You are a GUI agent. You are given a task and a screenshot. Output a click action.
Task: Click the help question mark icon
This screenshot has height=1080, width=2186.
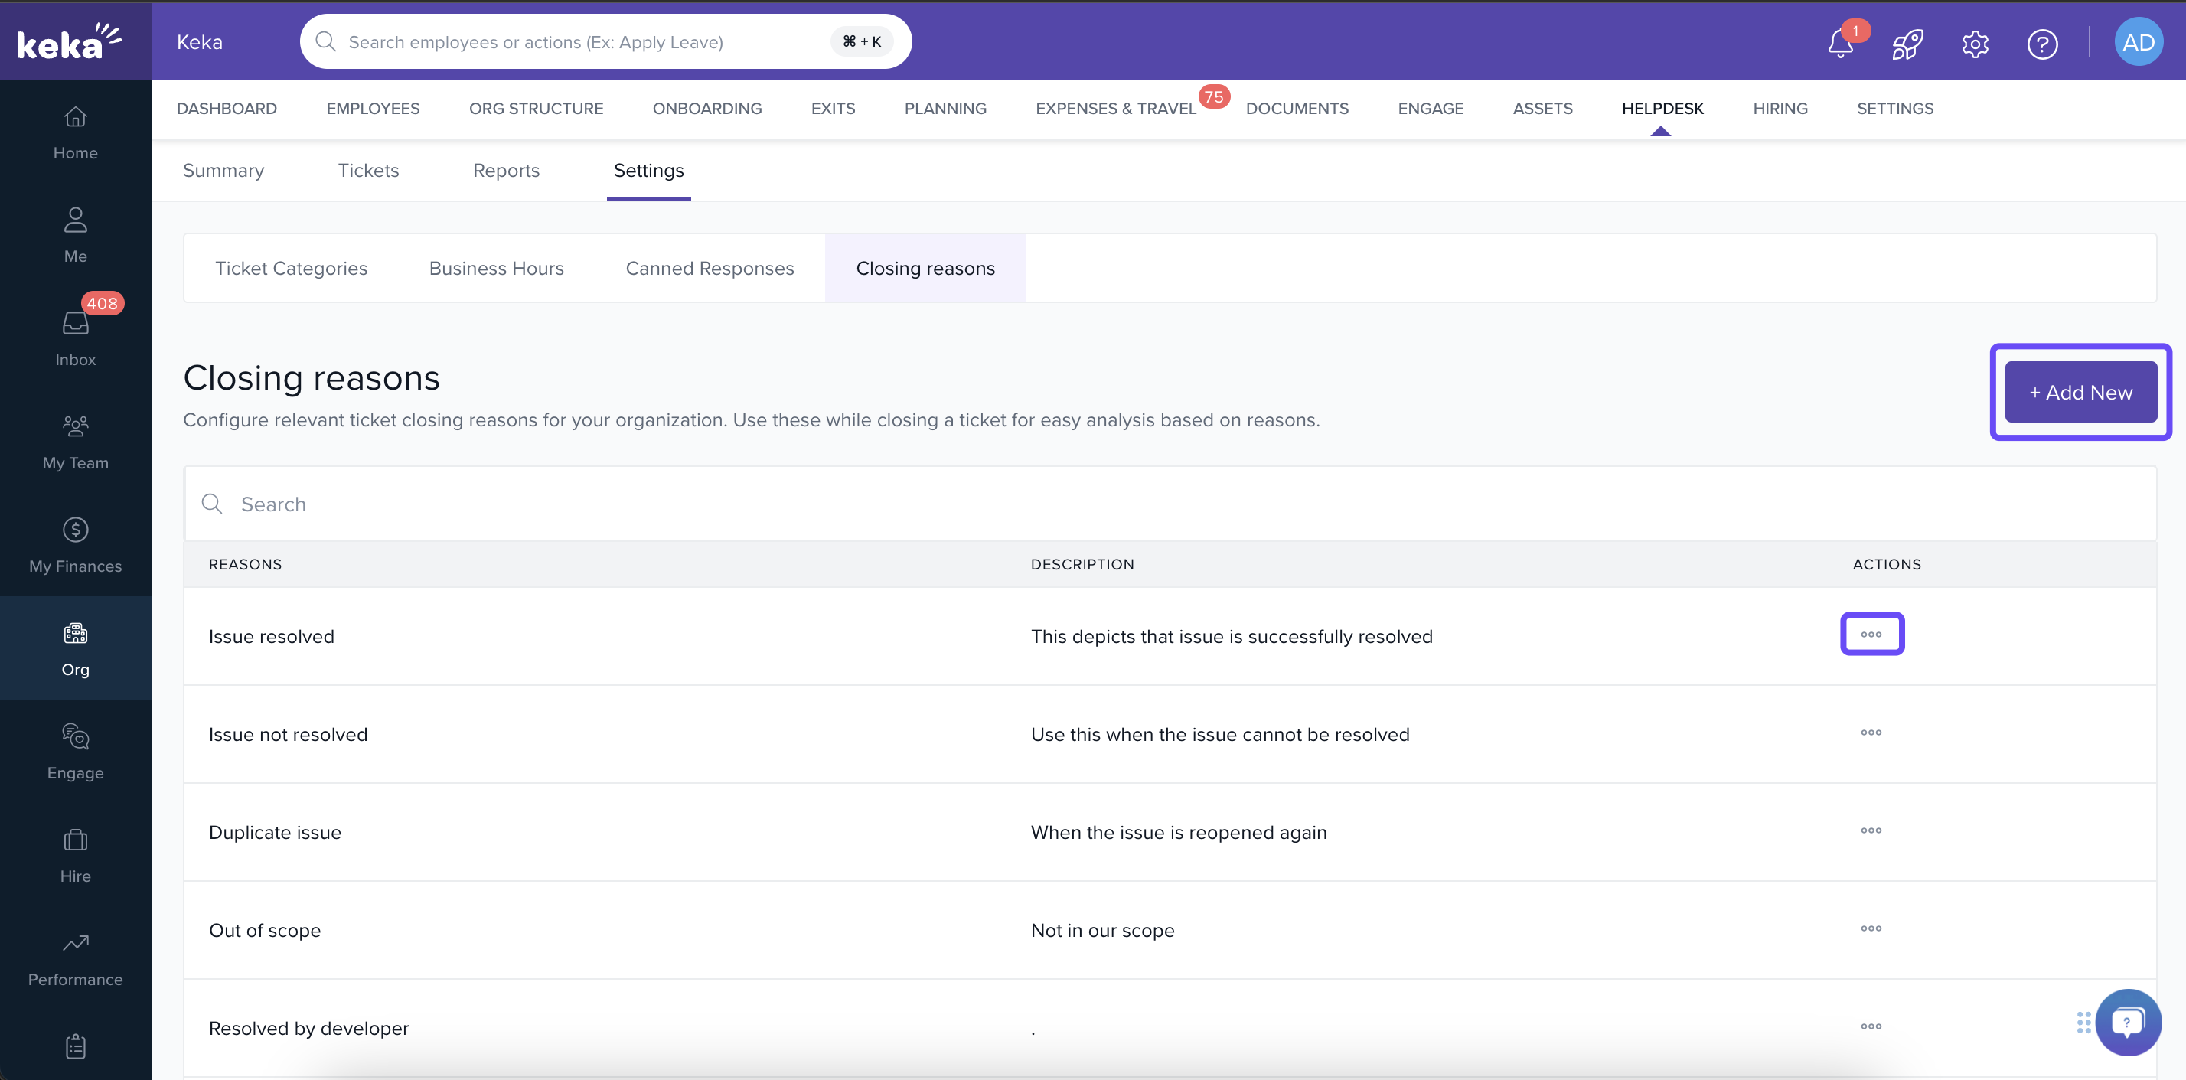2042,44
